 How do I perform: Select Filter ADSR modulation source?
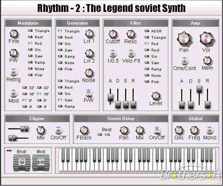(x=147, y=31)
